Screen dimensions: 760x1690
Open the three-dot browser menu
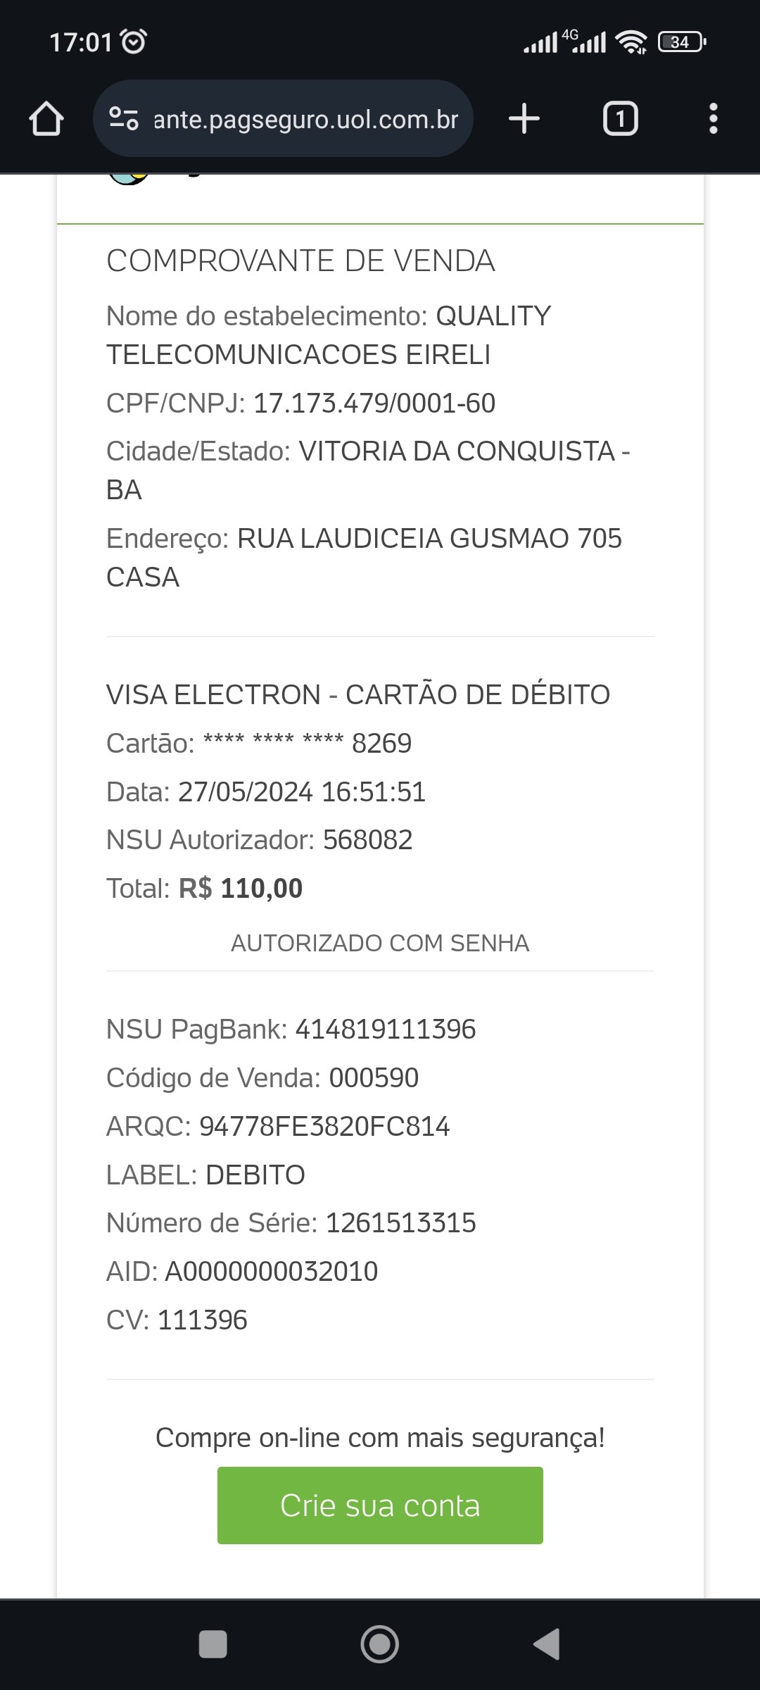click(x=713, y=118)
